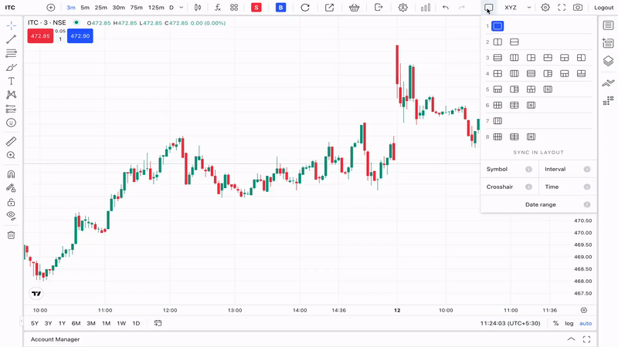The image size is (618, 347).
Task: Activate the magnet snap mode
Action: (11, 174)
